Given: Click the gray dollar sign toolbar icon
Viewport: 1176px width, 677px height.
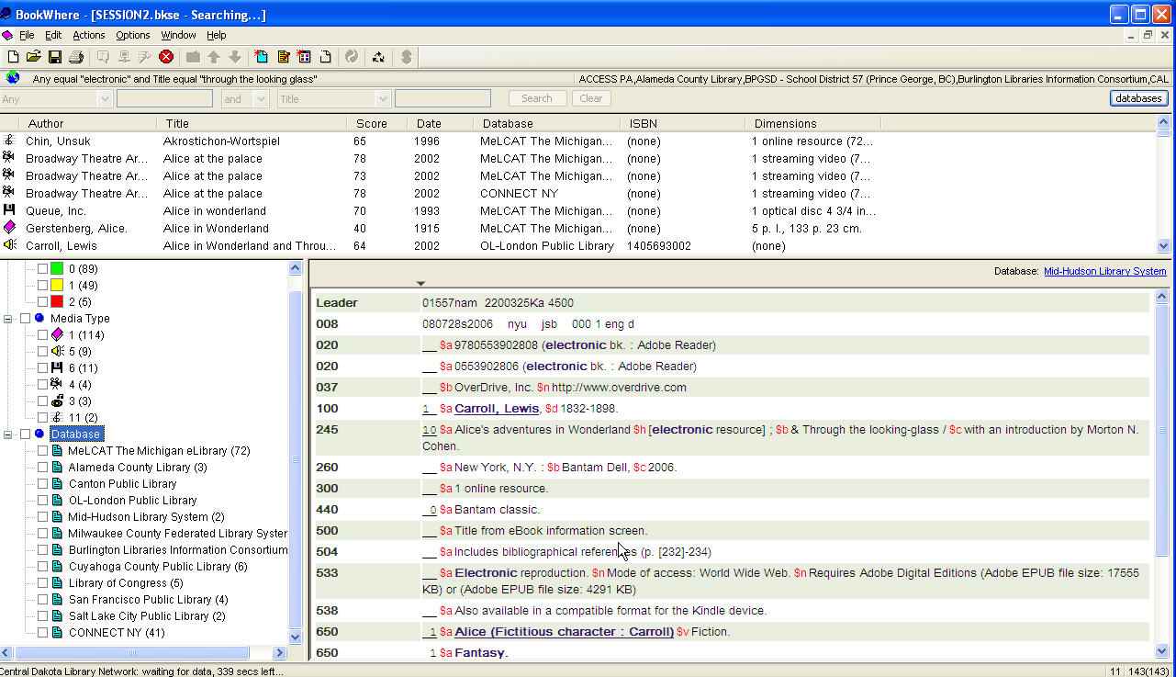Looking at the screenshot, I should [x=406, y=57].
